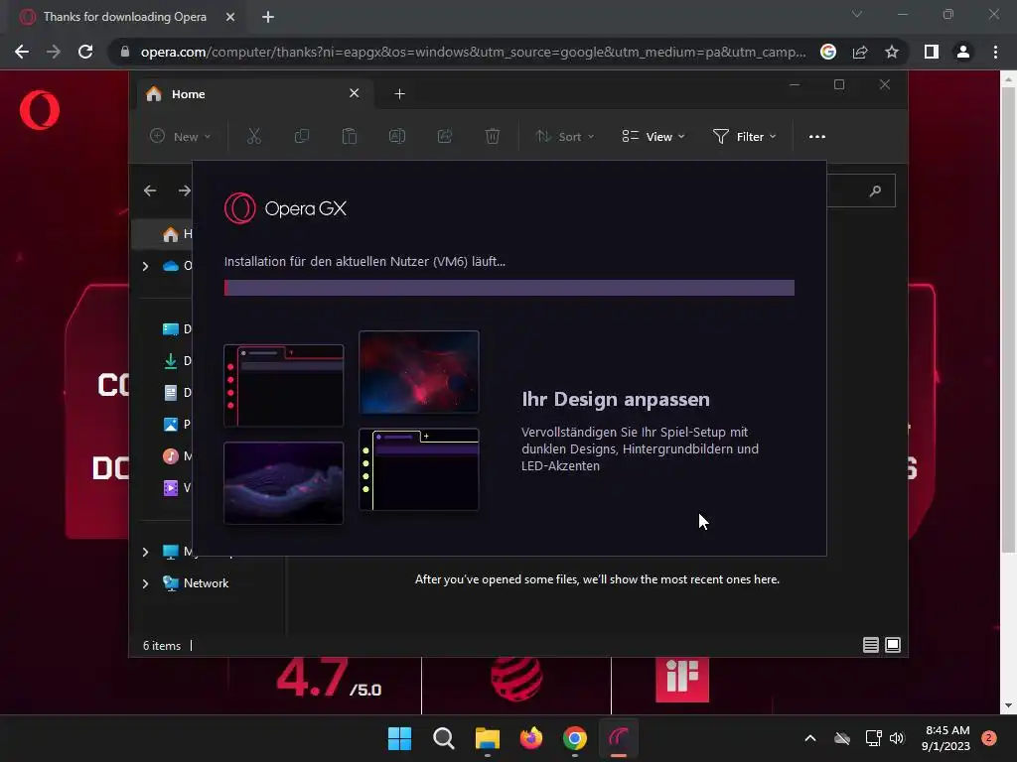This screenshot has height=762, width=1017.
Task: Switch Explorer to large thumbnails view icon
Action: (893, 645)
